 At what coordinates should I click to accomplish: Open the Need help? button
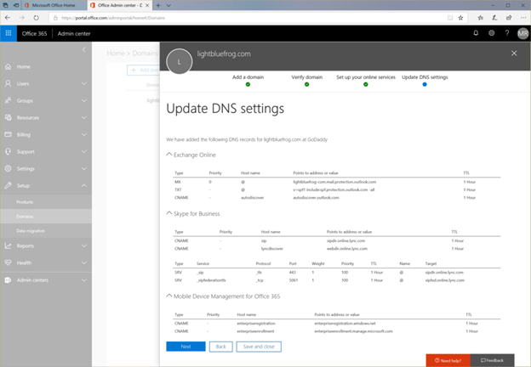448,360
